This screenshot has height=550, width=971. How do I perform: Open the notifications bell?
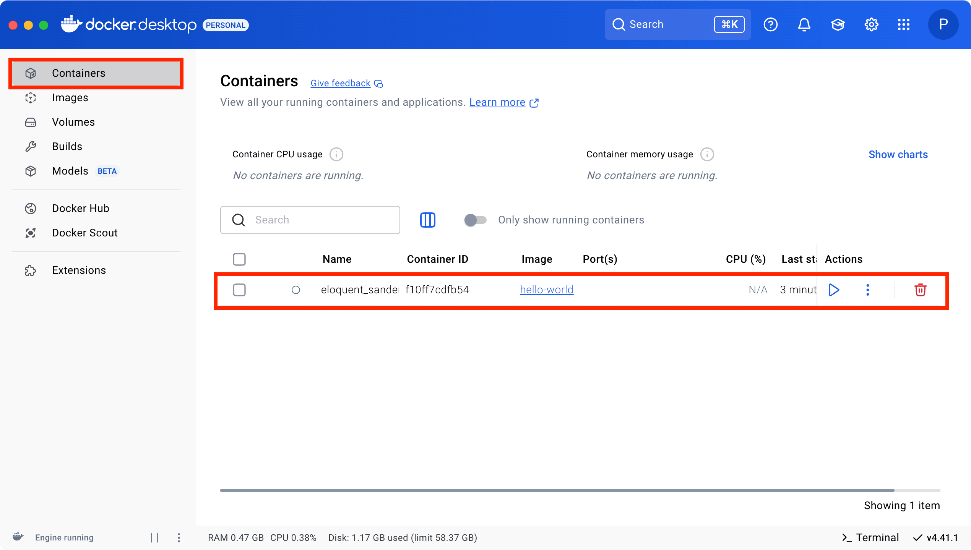click(804, 24)
